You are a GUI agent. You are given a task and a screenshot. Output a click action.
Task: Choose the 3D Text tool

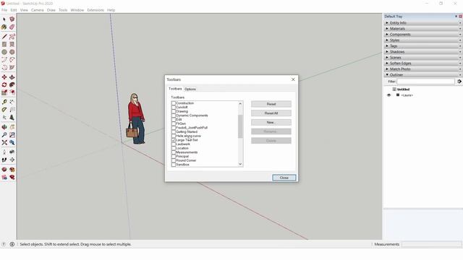pyautogui.click(x=12, y=117)
